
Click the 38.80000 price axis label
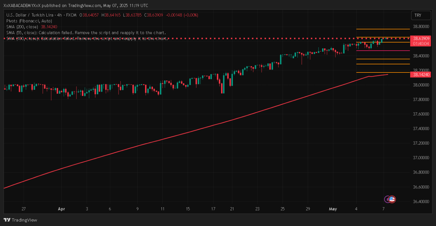tap(421, 26)
